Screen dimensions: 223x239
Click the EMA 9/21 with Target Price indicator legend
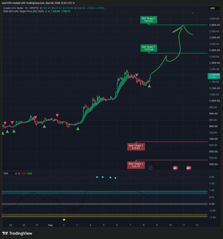pyautogui.click(x=24, y=11)
